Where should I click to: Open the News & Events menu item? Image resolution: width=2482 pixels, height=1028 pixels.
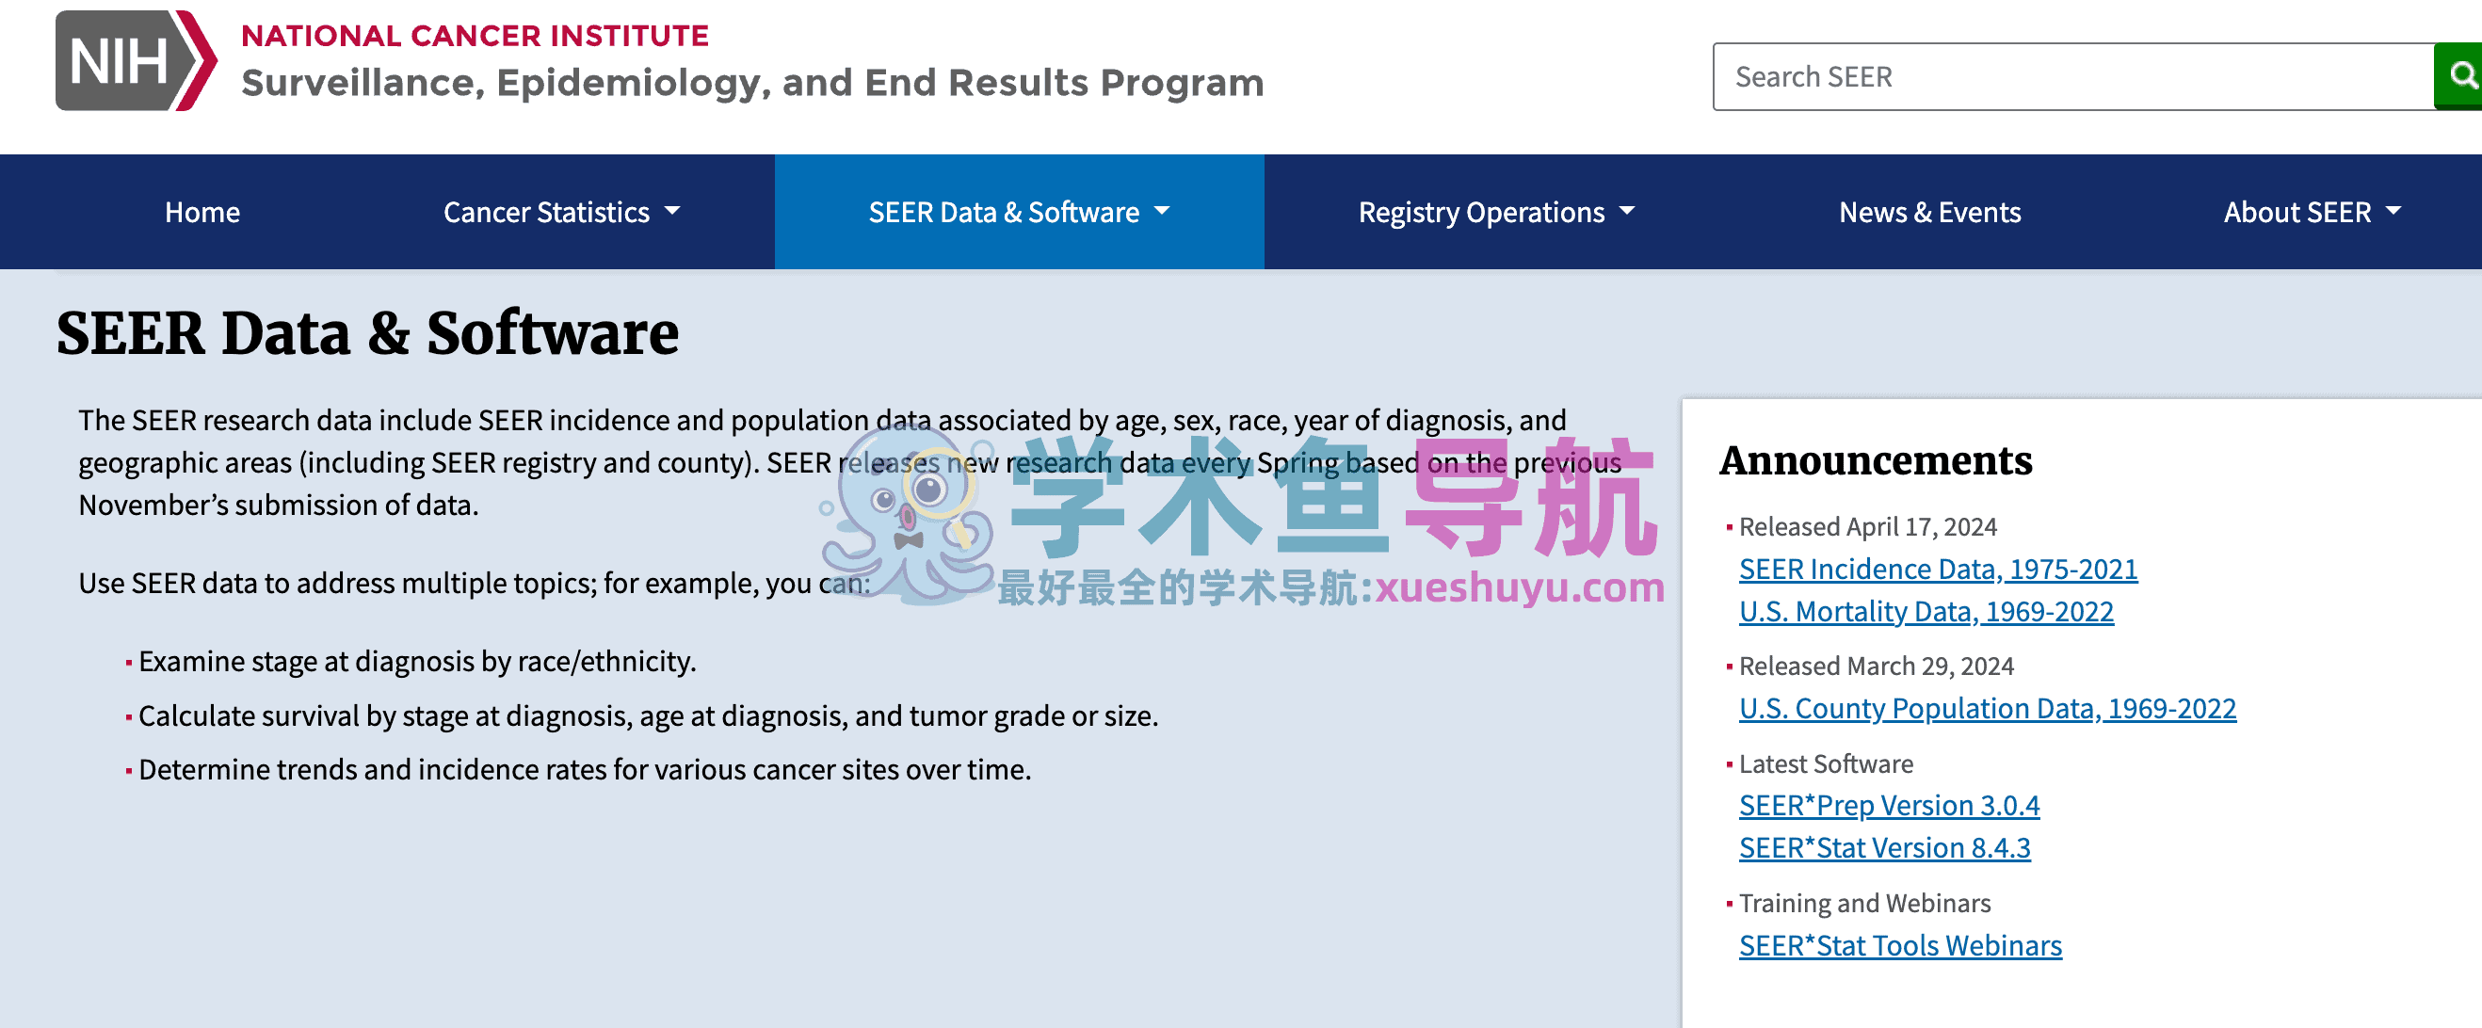click(x=1929, y=212)
